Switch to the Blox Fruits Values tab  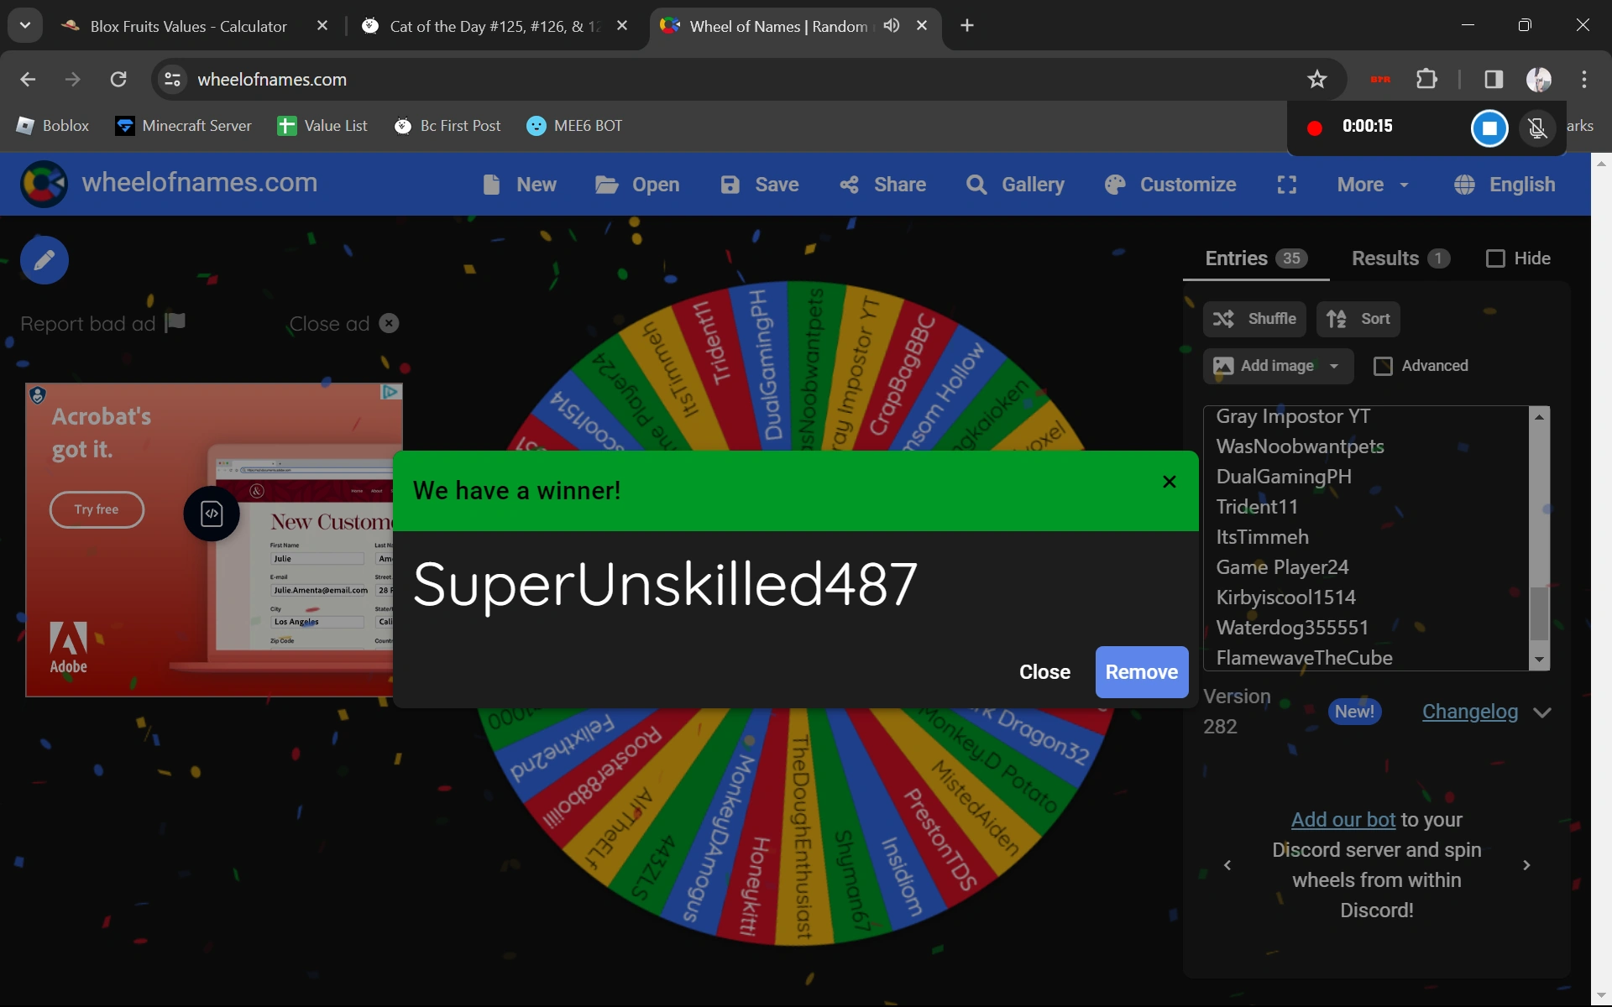coord(188,26)
